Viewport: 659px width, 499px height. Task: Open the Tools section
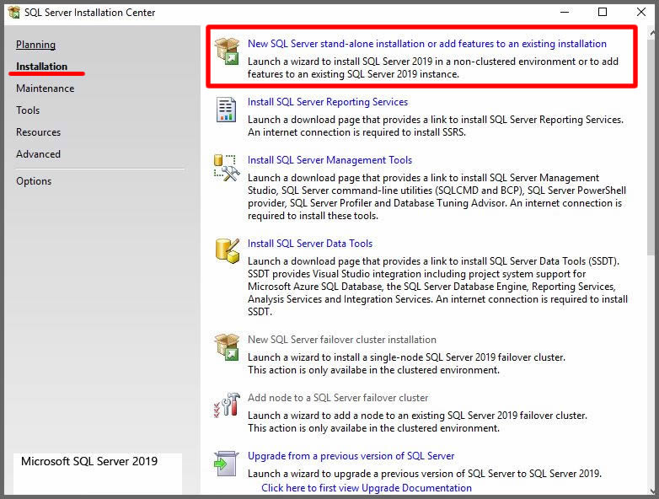point(28,110)
